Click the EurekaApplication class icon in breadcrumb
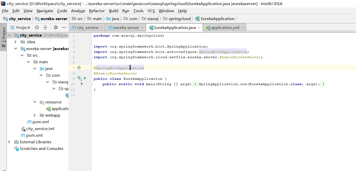Viewport: 356px width, 171px height. (197, 19)
